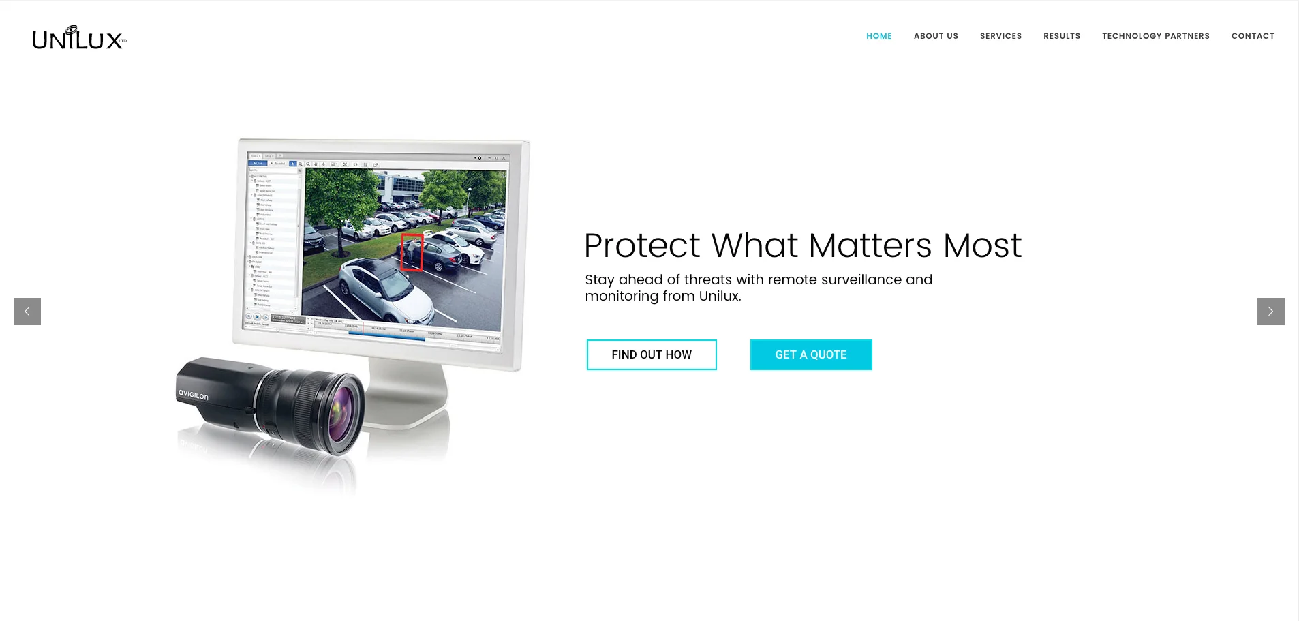Go to the Contact page
Screen dimensions: 1299x621
[x=1253, y=36]
